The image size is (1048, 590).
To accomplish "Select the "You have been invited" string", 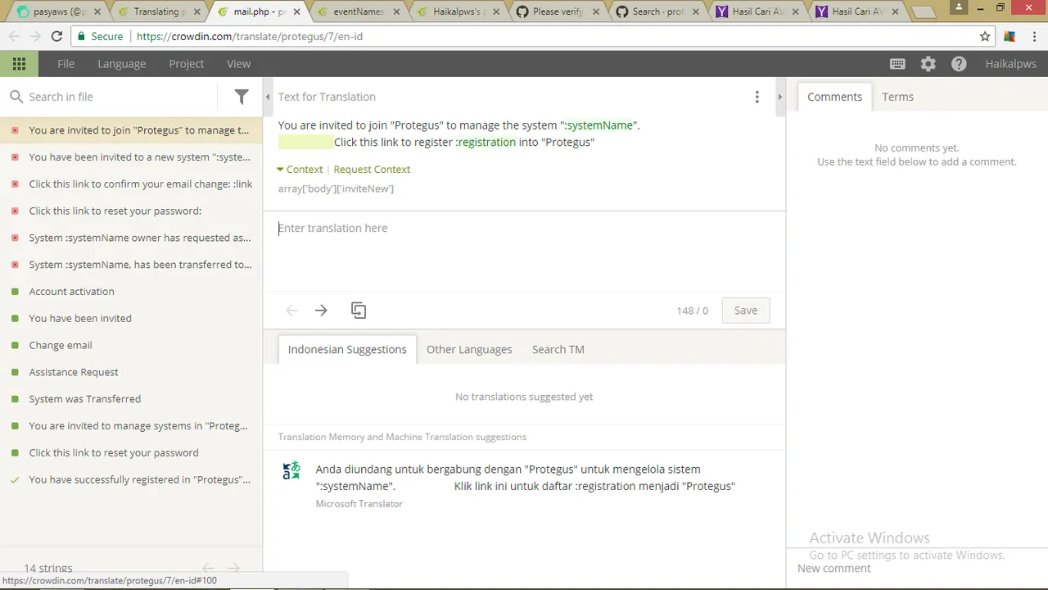I will [x=131, y=318].
